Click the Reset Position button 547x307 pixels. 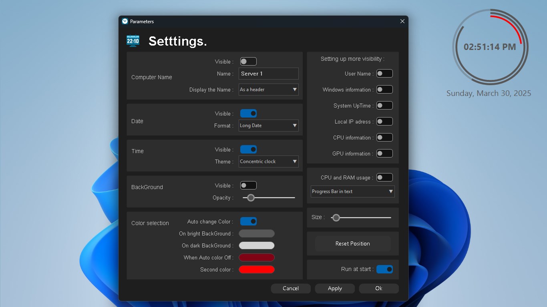pos(353,243)
